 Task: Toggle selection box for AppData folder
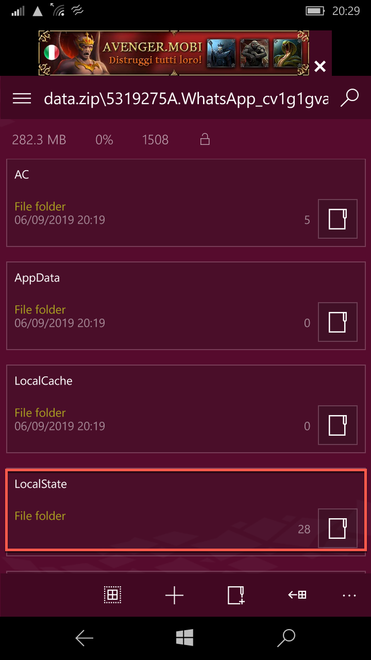338,322
